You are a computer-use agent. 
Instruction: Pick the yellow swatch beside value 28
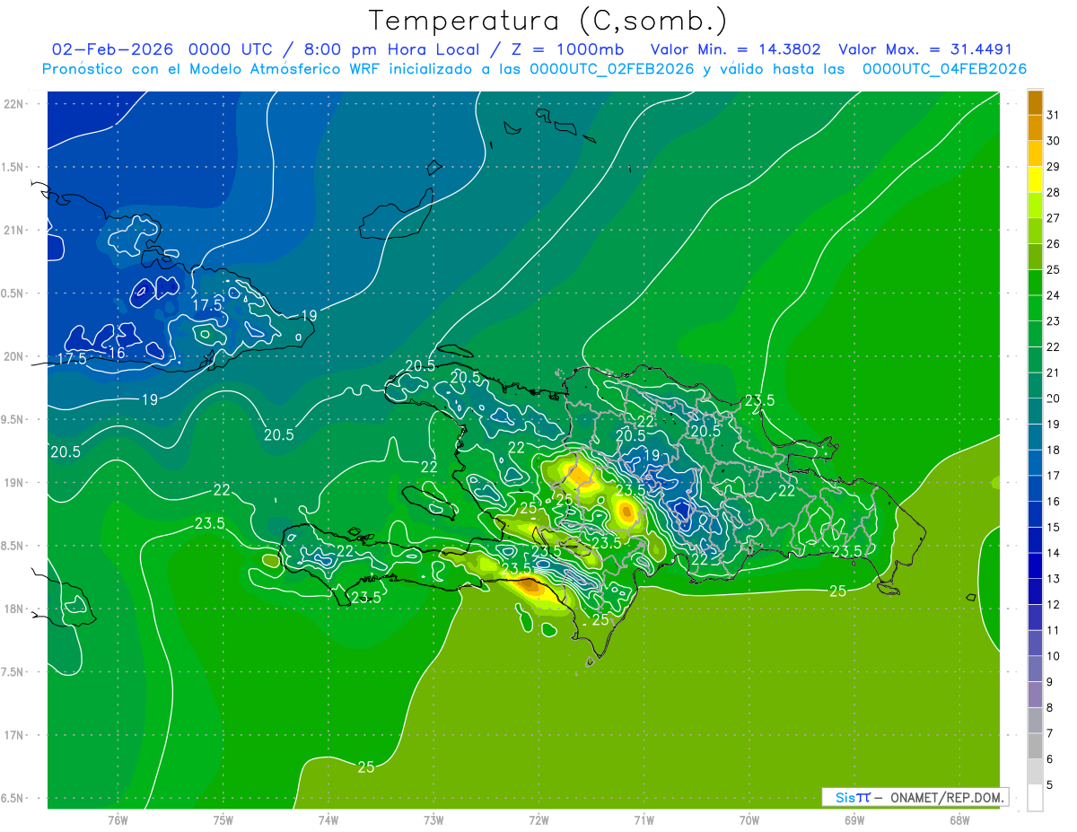1035,180
